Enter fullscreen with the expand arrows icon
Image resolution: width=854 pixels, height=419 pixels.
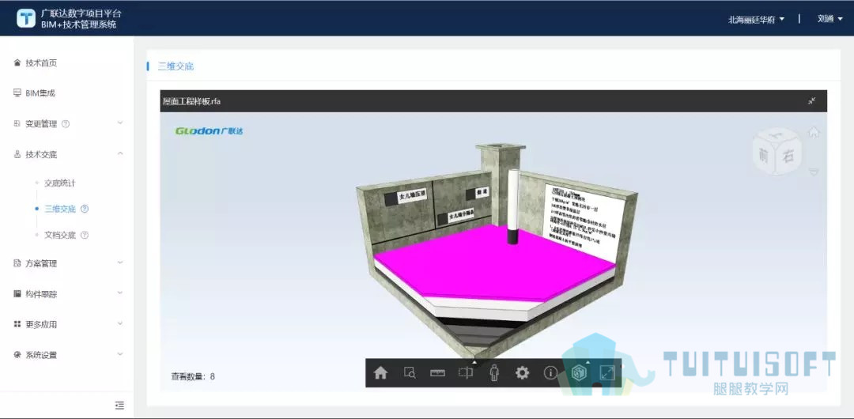pyautogui.click(x=606, y=372)
